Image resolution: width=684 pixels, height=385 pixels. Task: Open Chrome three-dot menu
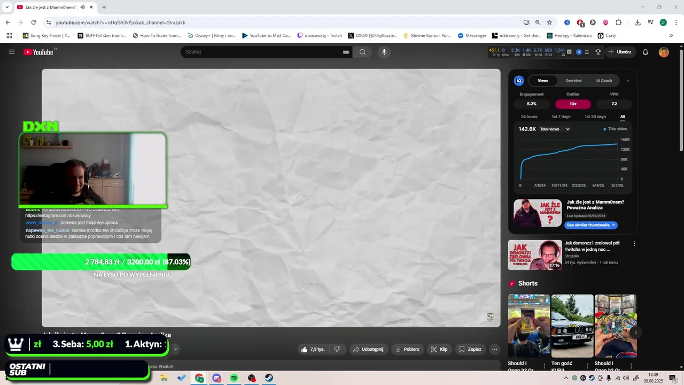tap(676, 22)
